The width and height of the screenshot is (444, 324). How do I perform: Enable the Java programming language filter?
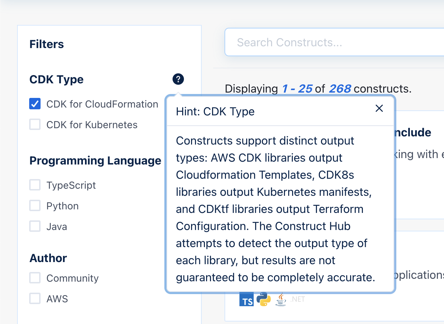coord(35,226)
